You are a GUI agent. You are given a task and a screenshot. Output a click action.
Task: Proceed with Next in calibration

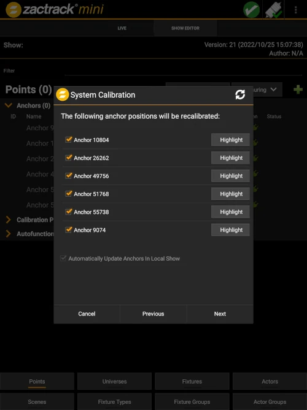[220, 313]
